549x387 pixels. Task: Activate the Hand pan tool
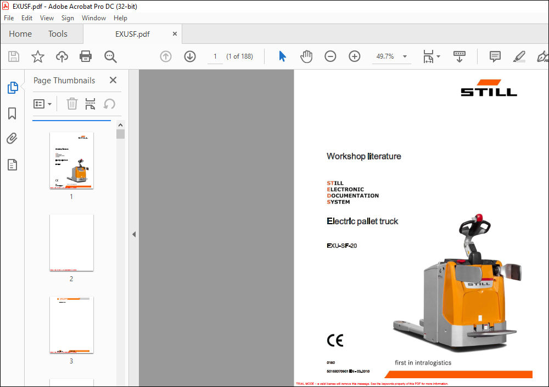306,56
